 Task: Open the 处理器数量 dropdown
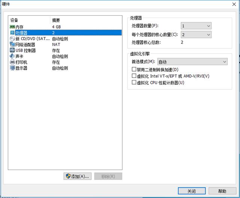click(196, 26)
